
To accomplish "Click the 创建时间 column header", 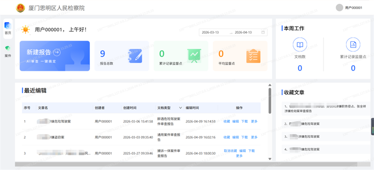I will [x=130, y=108].
